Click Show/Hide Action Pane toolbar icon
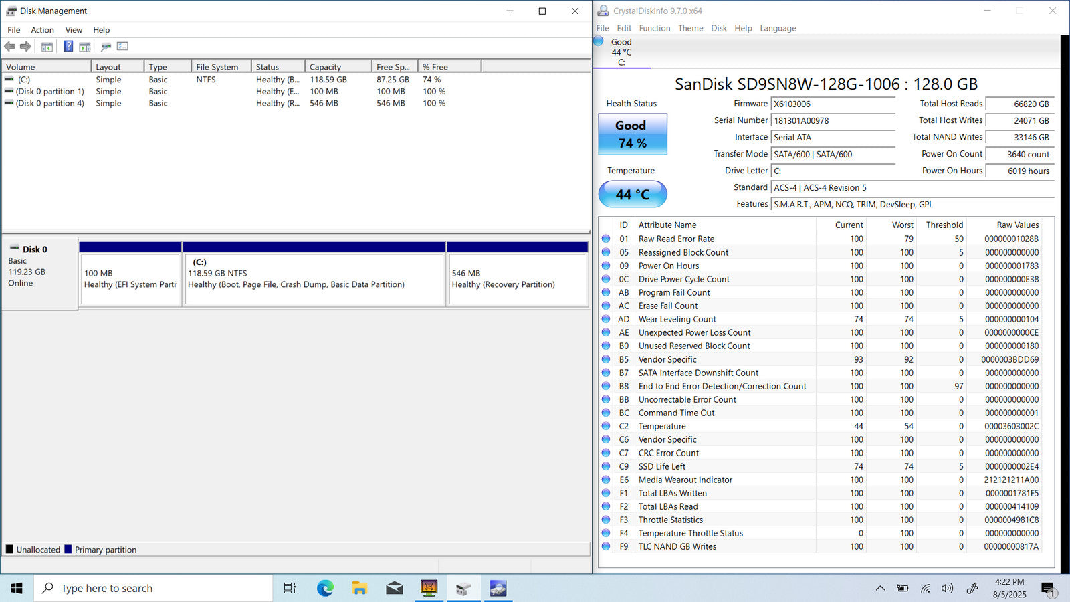The image size is (1070, 602). tap(85, 47)
